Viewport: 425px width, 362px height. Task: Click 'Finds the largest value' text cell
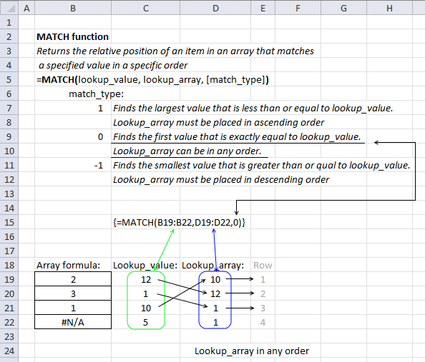[253, 109]
